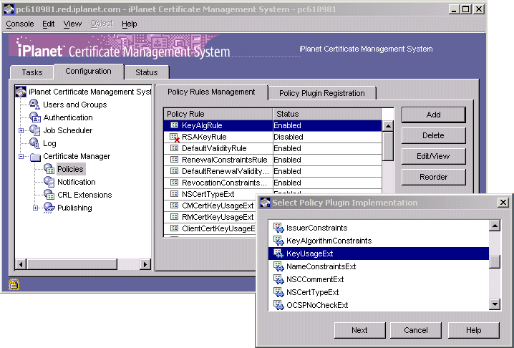
Task: Select NSCertTypeExt in plugin list
Action: [379, 292]
